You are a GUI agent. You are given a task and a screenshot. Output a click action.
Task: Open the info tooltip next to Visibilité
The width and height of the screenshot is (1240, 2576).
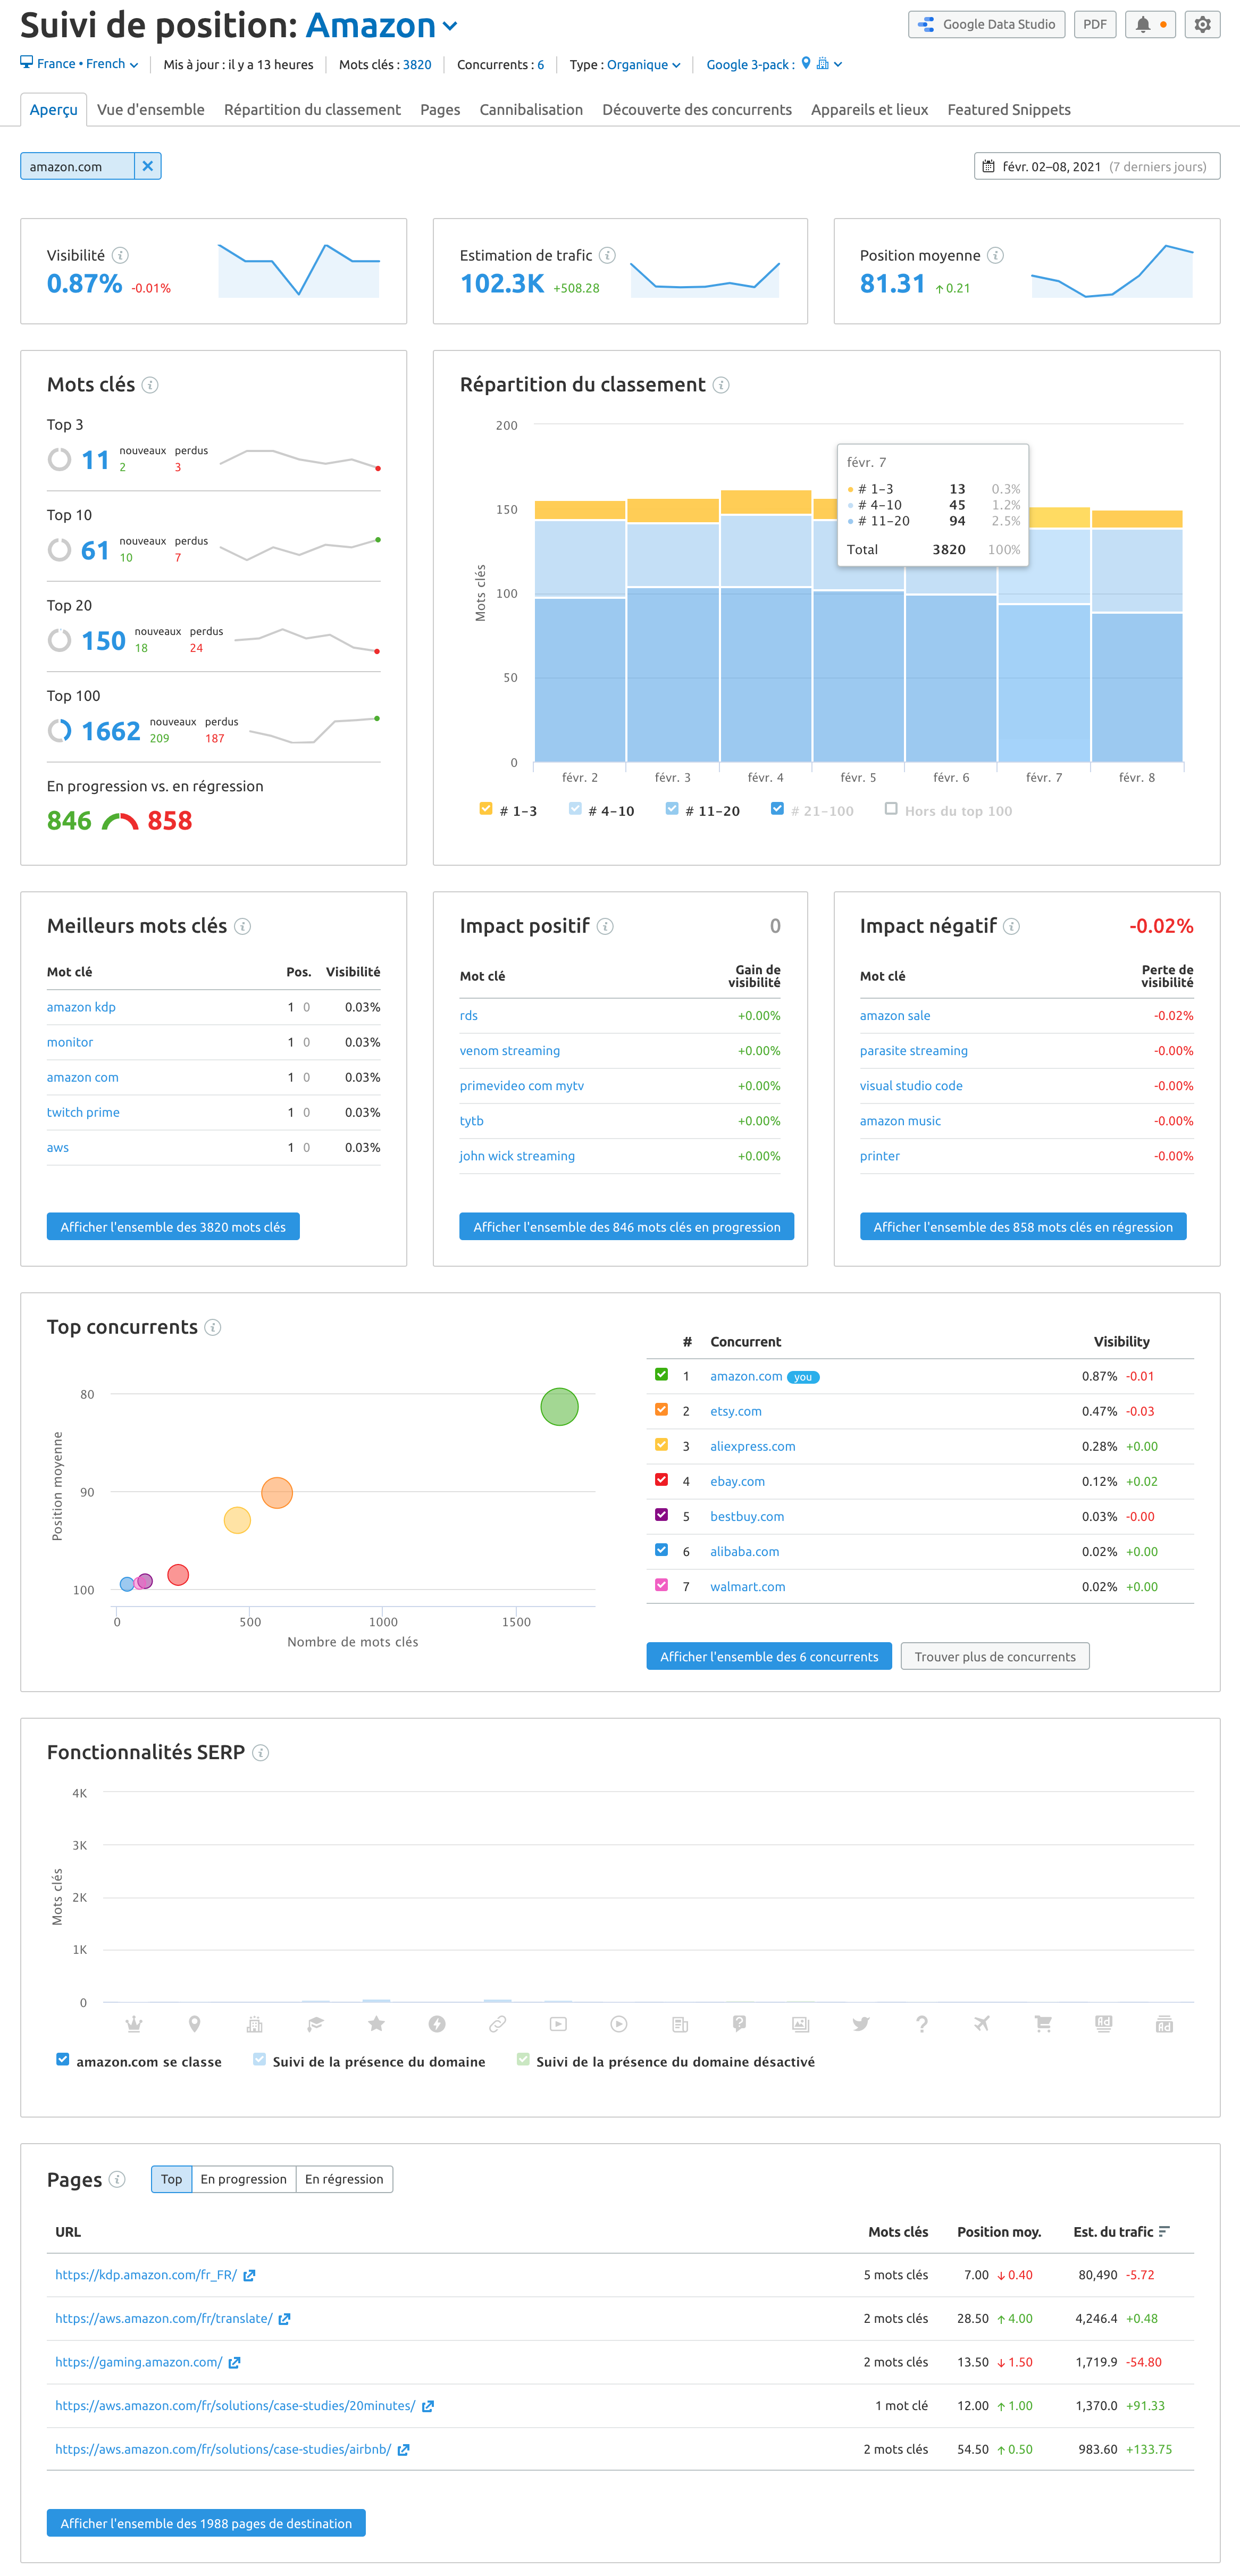(120, 255)
